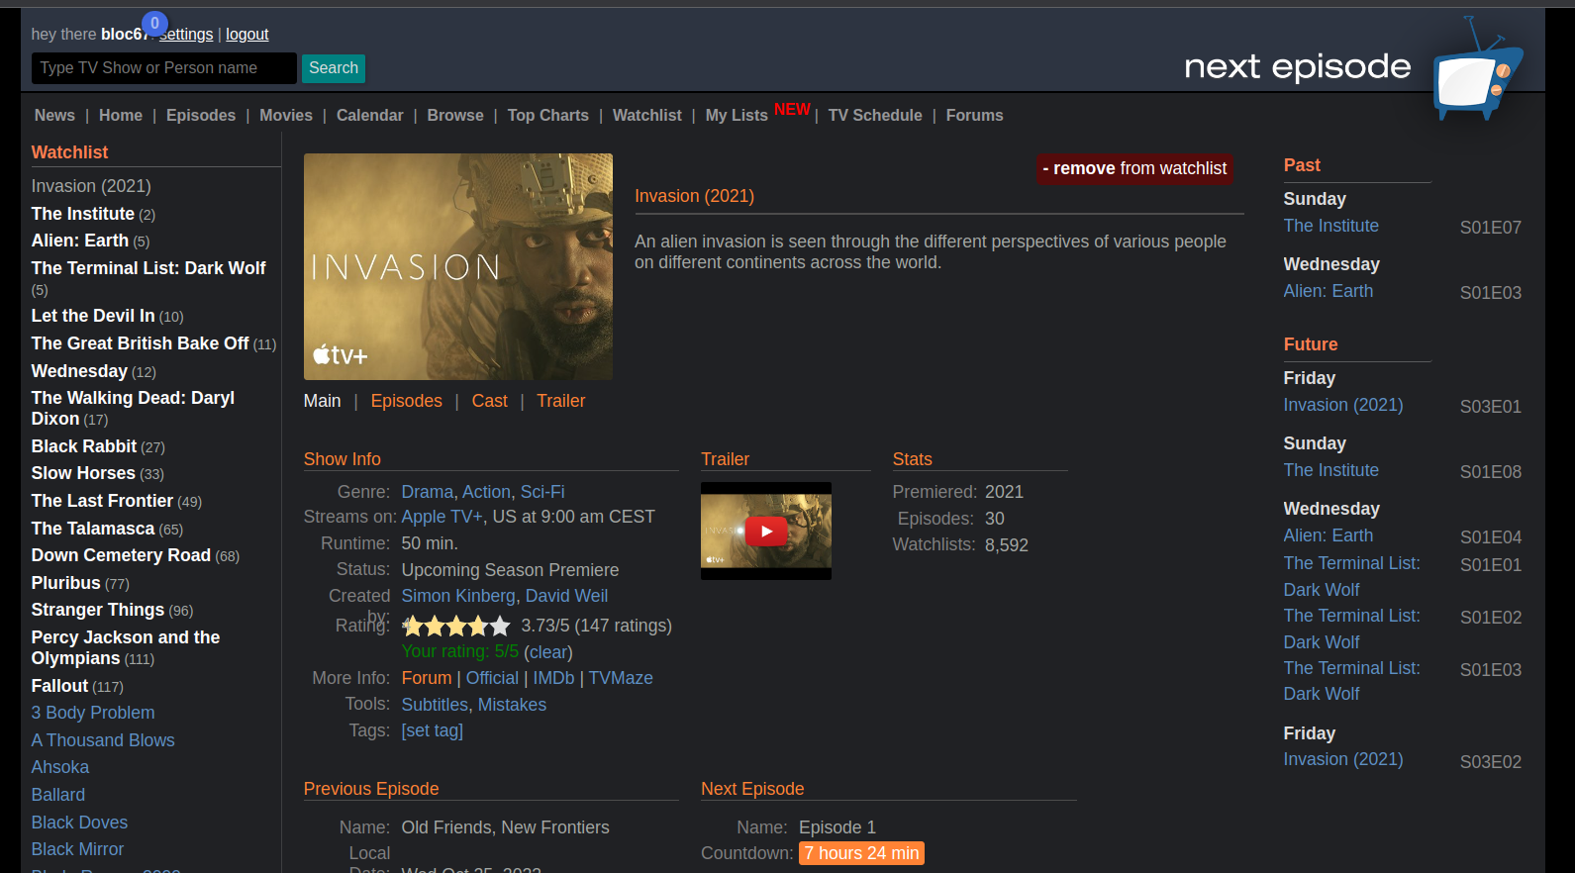Open the Browse menu item
Image resolution: width=1575 pixels, height=873 pixels.
(x=455, y=116)
